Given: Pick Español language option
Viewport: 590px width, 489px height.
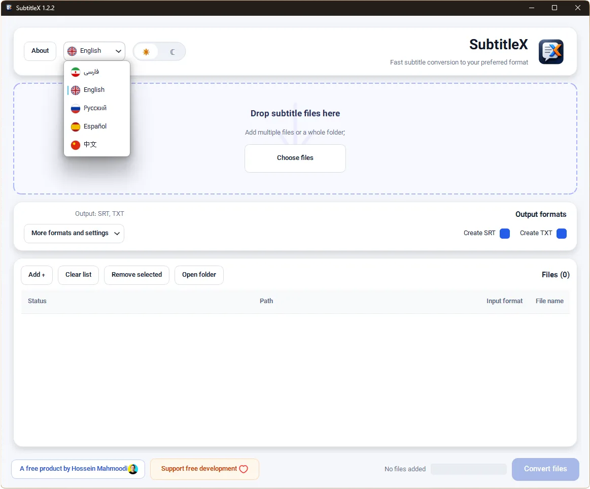Looking at the screenshot, I should (x=97, y=126).
